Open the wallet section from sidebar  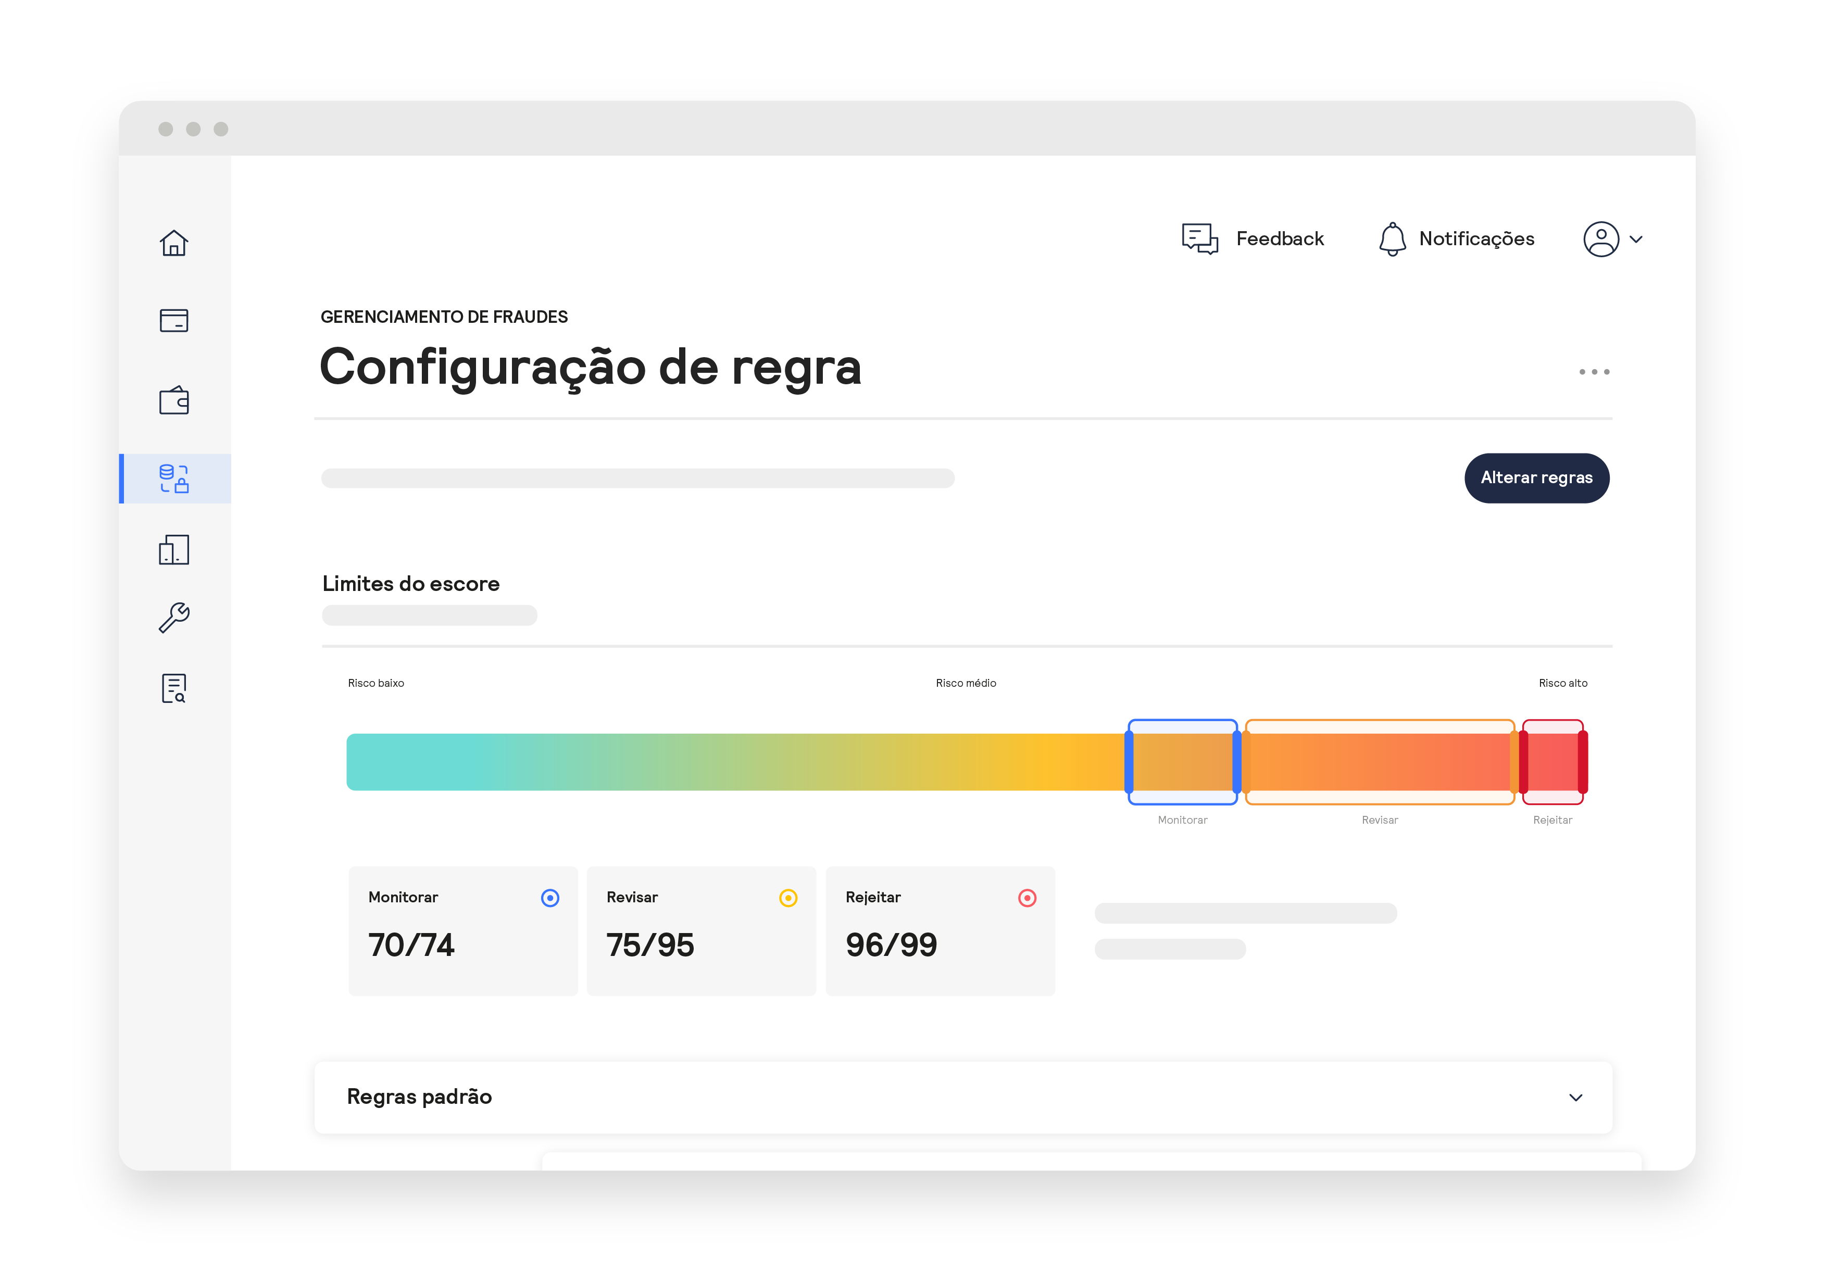pos(175,399)
